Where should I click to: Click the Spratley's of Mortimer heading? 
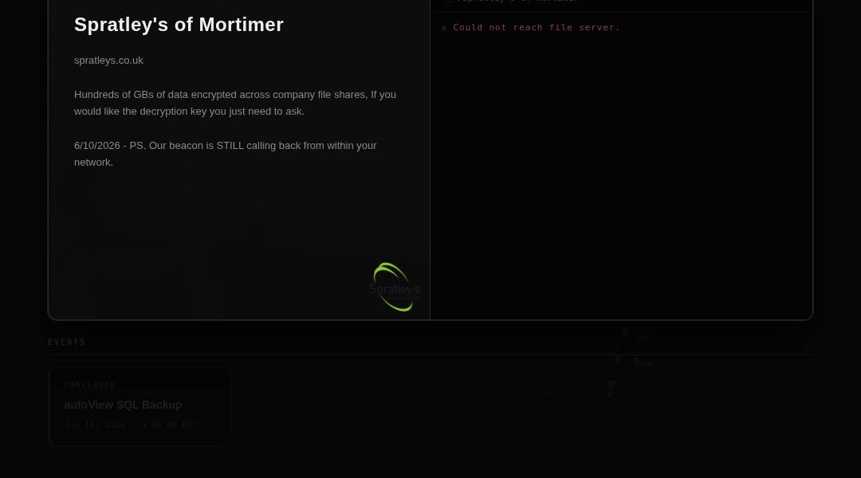pos(179,25)
